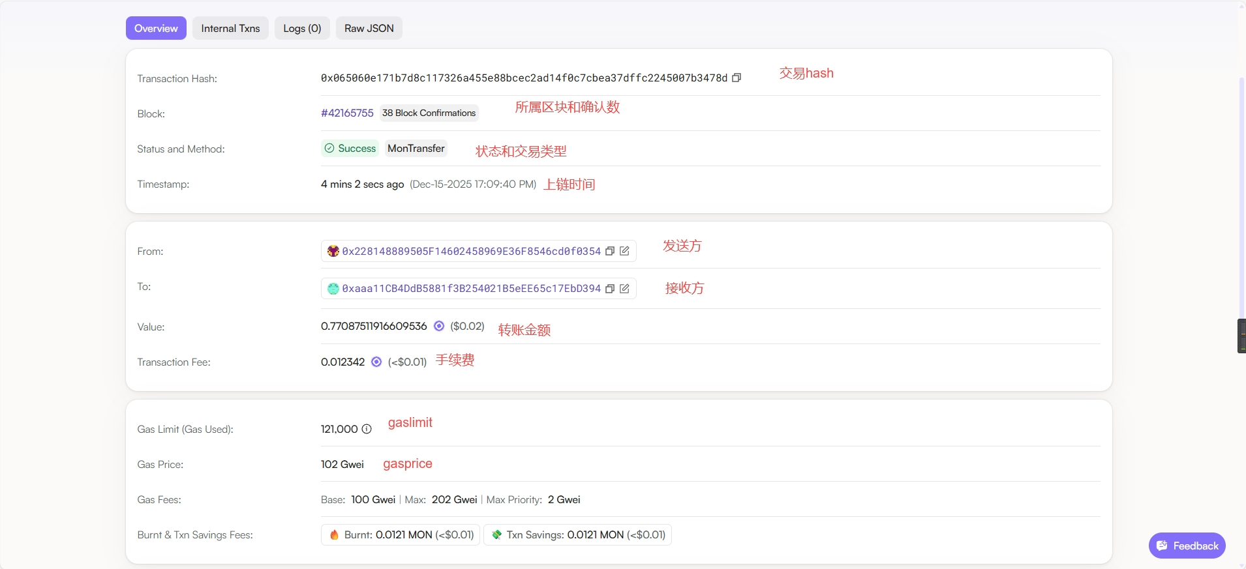Click the MON token icon beside Value
Viewport: 1246px width, 569px height.
439,326
